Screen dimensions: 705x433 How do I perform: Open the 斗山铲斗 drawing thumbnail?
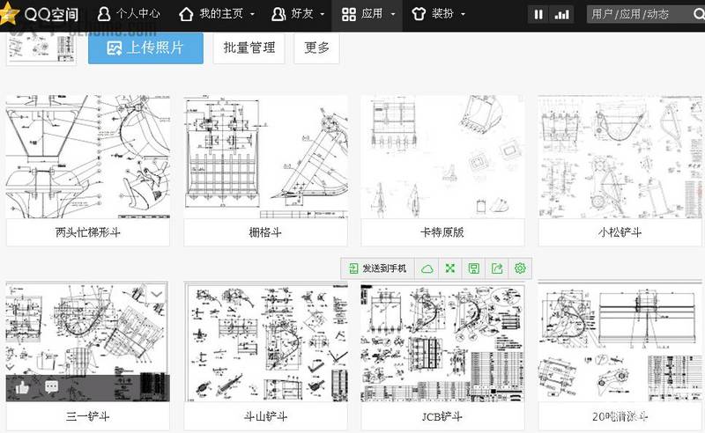tap(265, 342)
